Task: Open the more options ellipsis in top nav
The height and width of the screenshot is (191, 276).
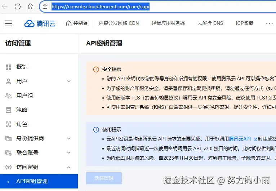Action: click(269, 23)
